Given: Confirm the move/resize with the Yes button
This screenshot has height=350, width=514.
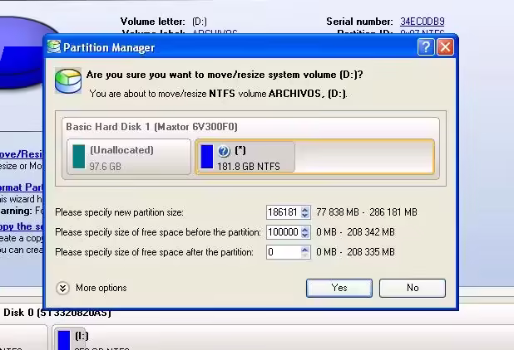Looking at the screenshot, I should (x=339, y=288).
